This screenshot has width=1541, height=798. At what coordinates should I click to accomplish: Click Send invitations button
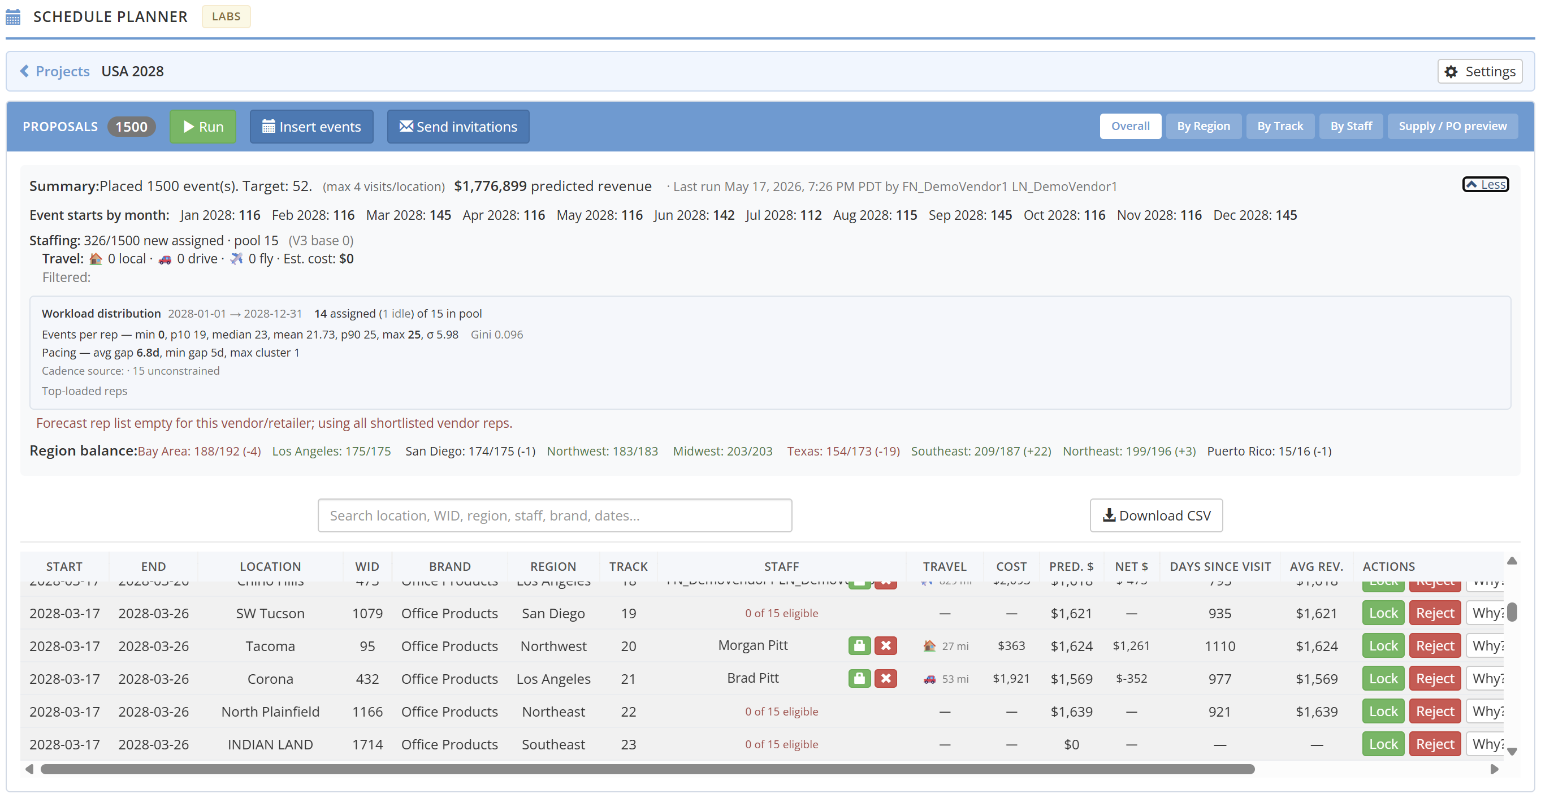pos(458,126)
